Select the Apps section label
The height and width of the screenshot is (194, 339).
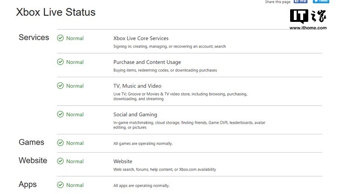tap(27, 185)
